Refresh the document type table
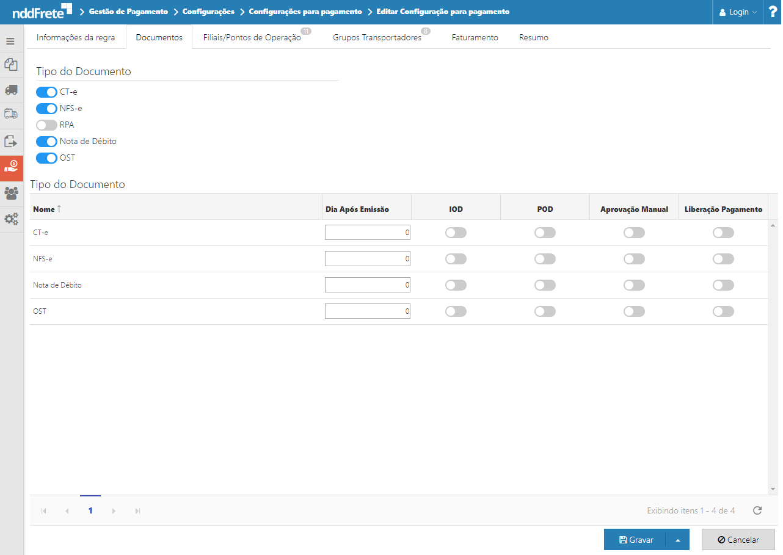Screen dimensions: 783x555 757,510
